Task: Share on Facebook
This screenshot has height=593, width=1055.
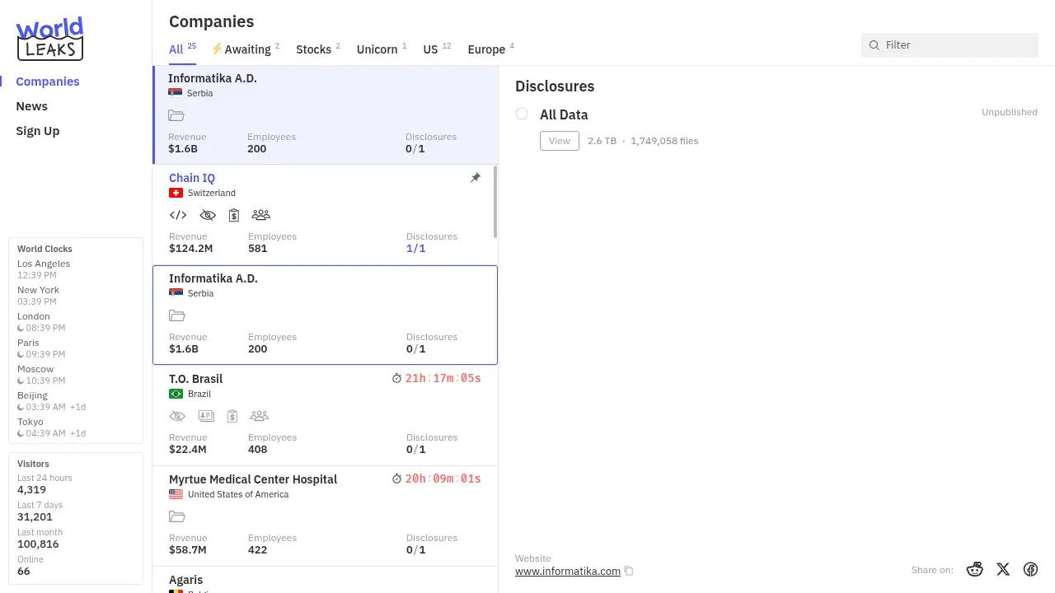Action: (1030, 569)
